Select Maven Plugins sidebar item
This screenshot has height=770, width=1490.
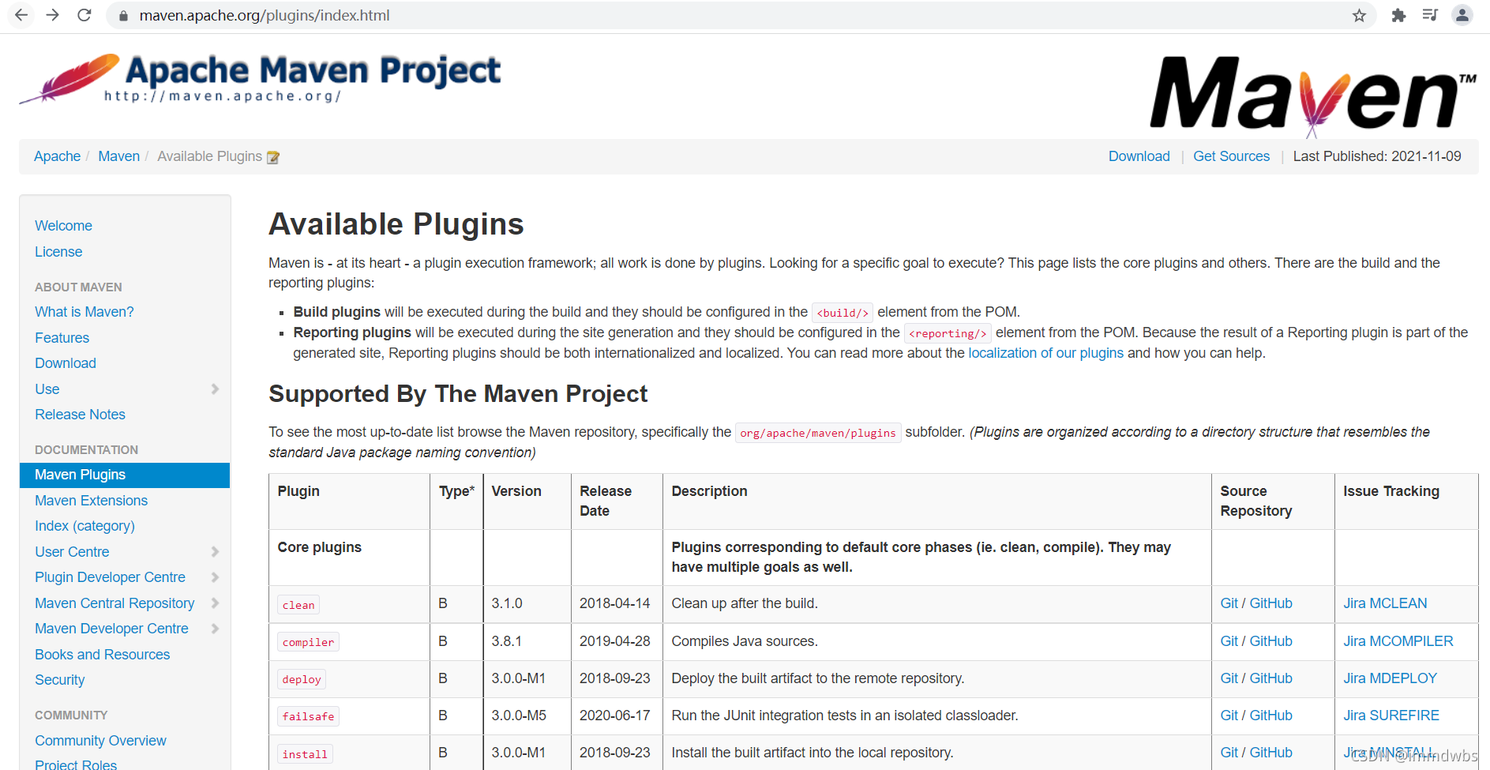(x=125, y=475)
